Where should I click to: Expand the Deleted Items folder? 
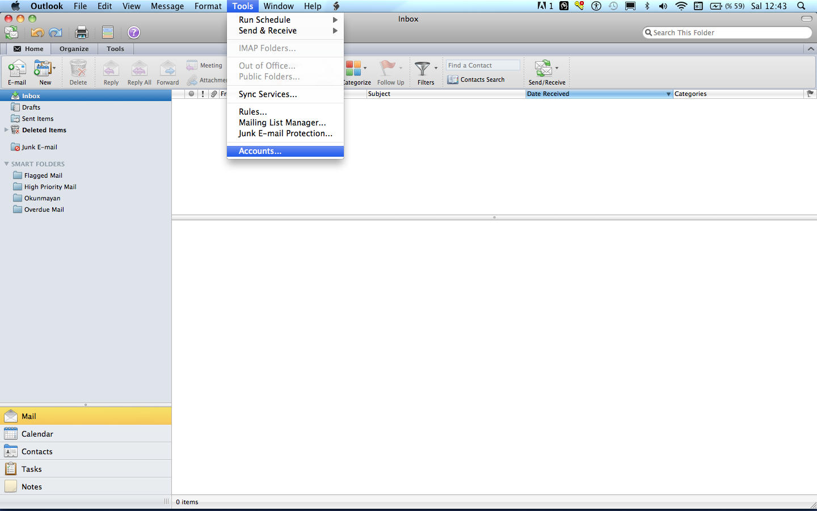point(7,130)
